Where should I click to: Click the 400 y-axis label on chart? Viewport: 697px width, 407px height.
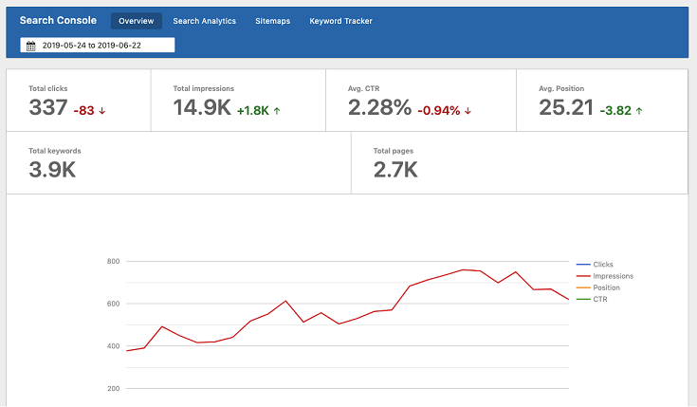(x=114, y=346)
